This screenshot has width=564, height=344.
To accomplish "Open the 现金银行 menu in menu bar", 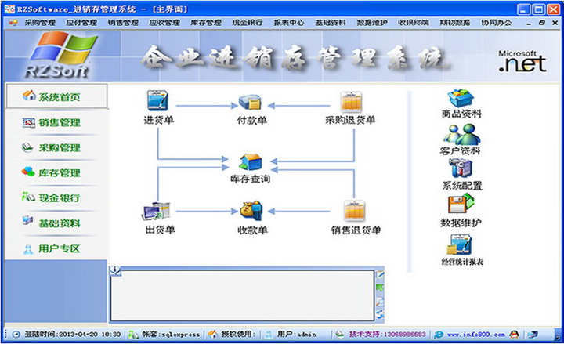I will (248, 23).
